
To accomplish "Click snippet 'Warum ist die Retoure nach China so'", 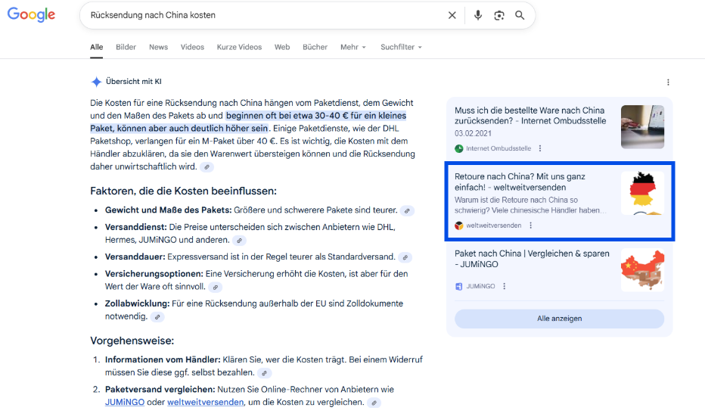I will point(516,200).
